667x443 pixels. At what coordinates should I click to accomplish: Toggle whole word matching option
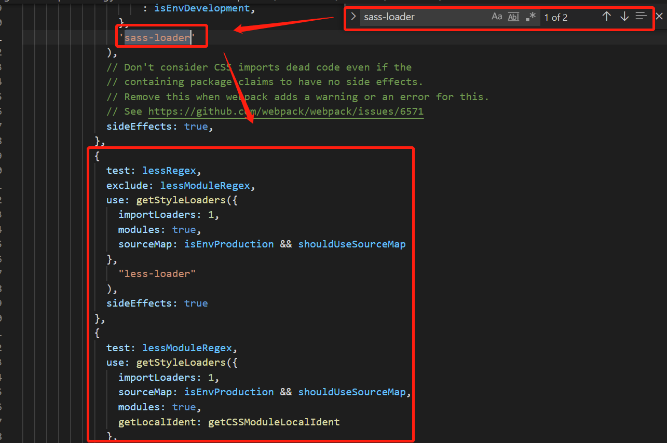tap(513, 16)
